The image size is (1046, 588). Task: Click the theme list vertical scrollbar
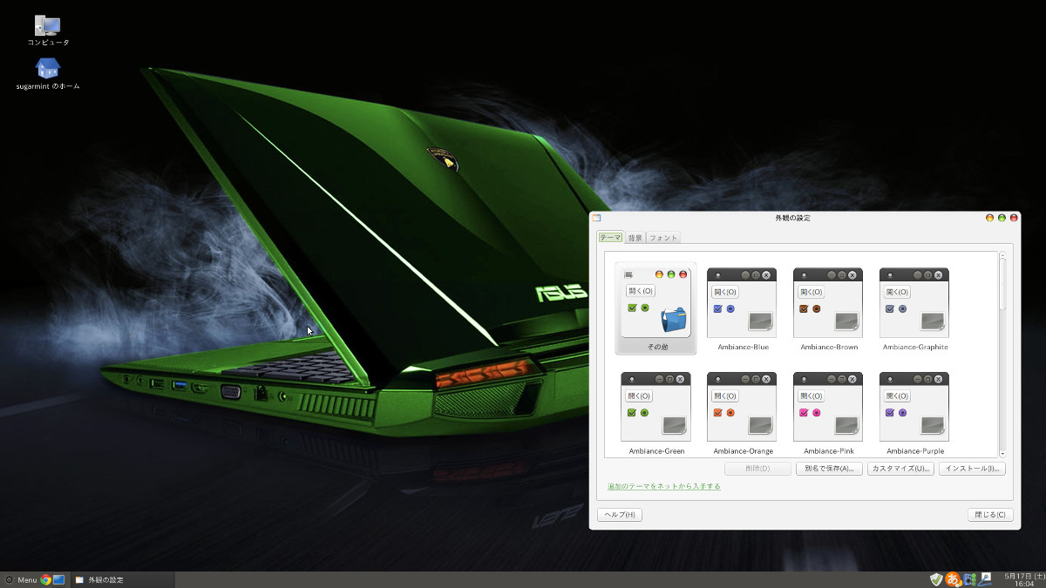1002,355
